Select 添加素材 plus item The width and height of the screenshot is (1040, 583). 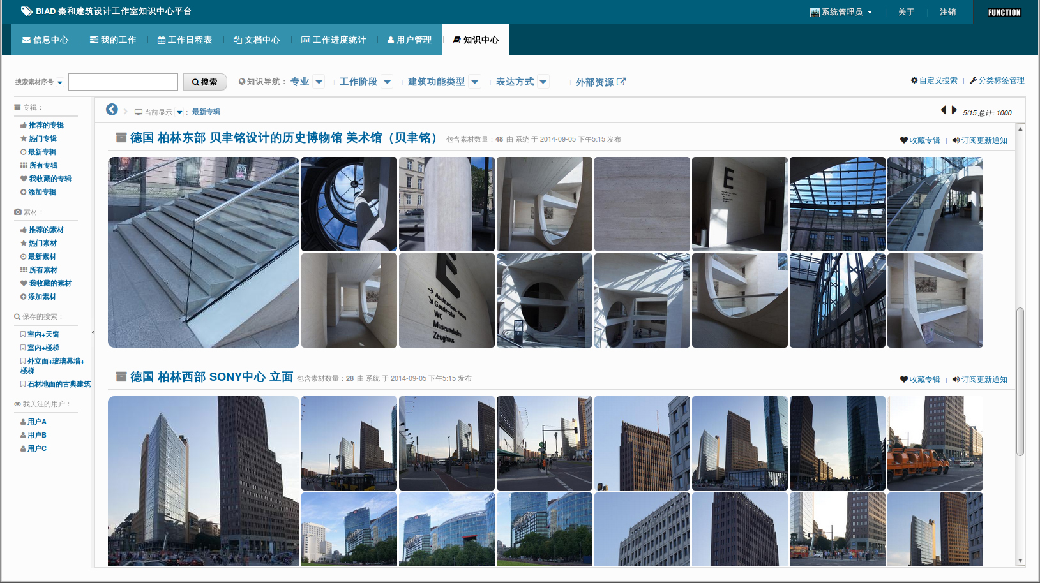click(x=38, y=297)
